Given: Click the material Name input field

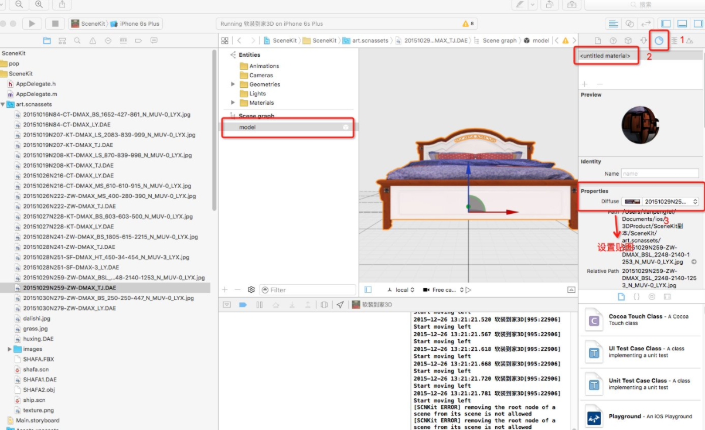Looking at the screenshot, I should (x=660, y=173).
